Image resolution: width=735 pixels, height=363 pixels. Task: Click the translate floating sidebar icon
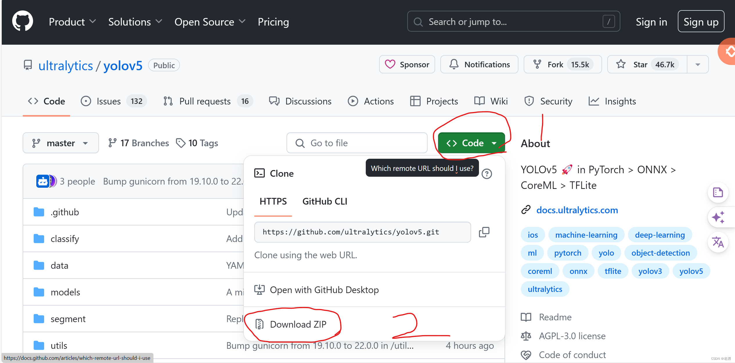718,242
